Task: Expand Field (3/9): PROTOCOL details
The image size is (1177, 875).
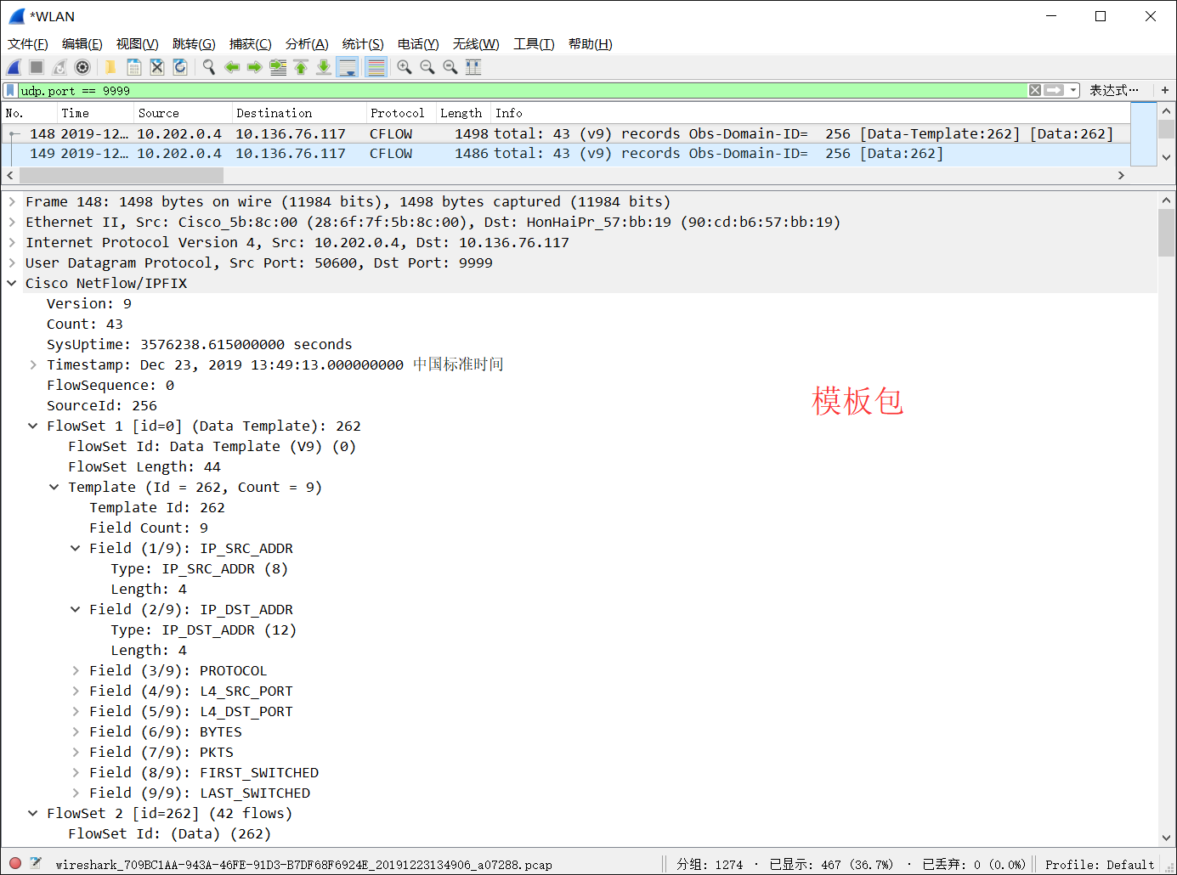Action: 76,670
